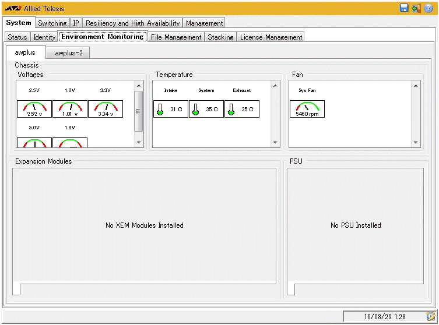The height and width of the screenshot is (325, 439).
Task: Click the save configuration floppy disk icon
Action: (404, 8)
